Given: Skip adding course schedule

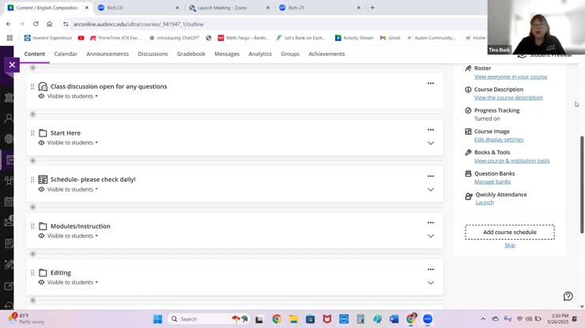Looking at the screenshot, I should [510, 245].
